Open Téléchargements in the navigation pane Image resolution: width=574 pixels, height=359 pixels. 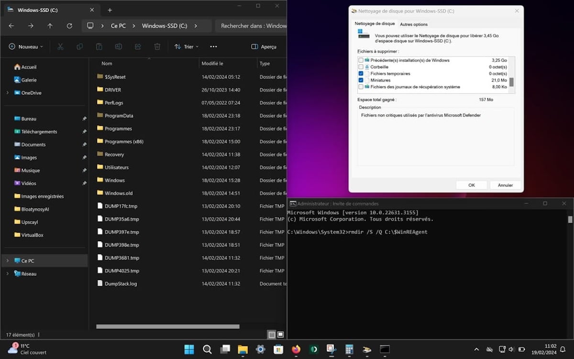pyautogui.click(x=39, y=132)
